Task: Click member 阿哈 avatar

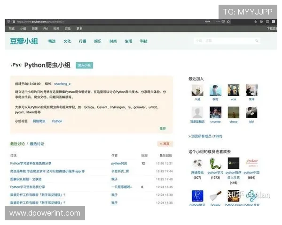Action: coord(215,90)
